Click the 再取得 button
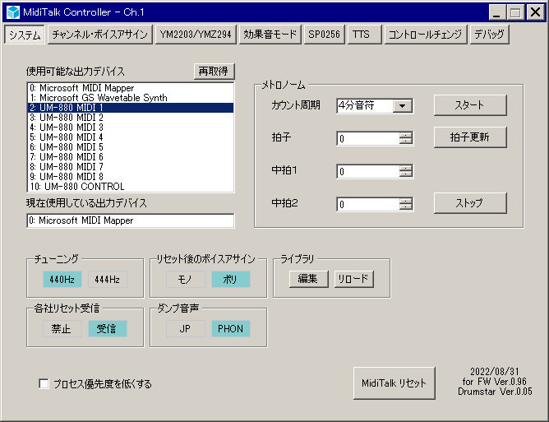 click(x=214, y=72)
